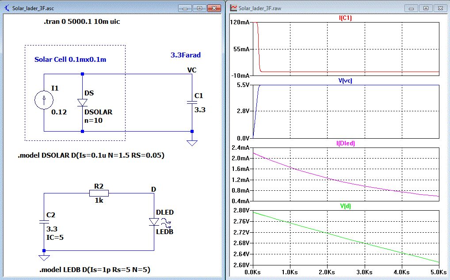Click the .model LEDB directive text
450x280 pixels.
[x=95, y=269]
